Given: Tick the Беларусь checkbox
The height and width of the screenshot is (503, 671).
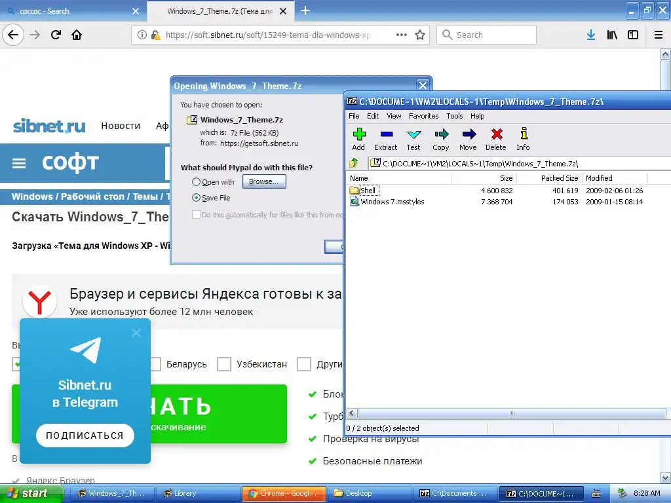Looking at the screenshot, I should click(x=155, y=364).
